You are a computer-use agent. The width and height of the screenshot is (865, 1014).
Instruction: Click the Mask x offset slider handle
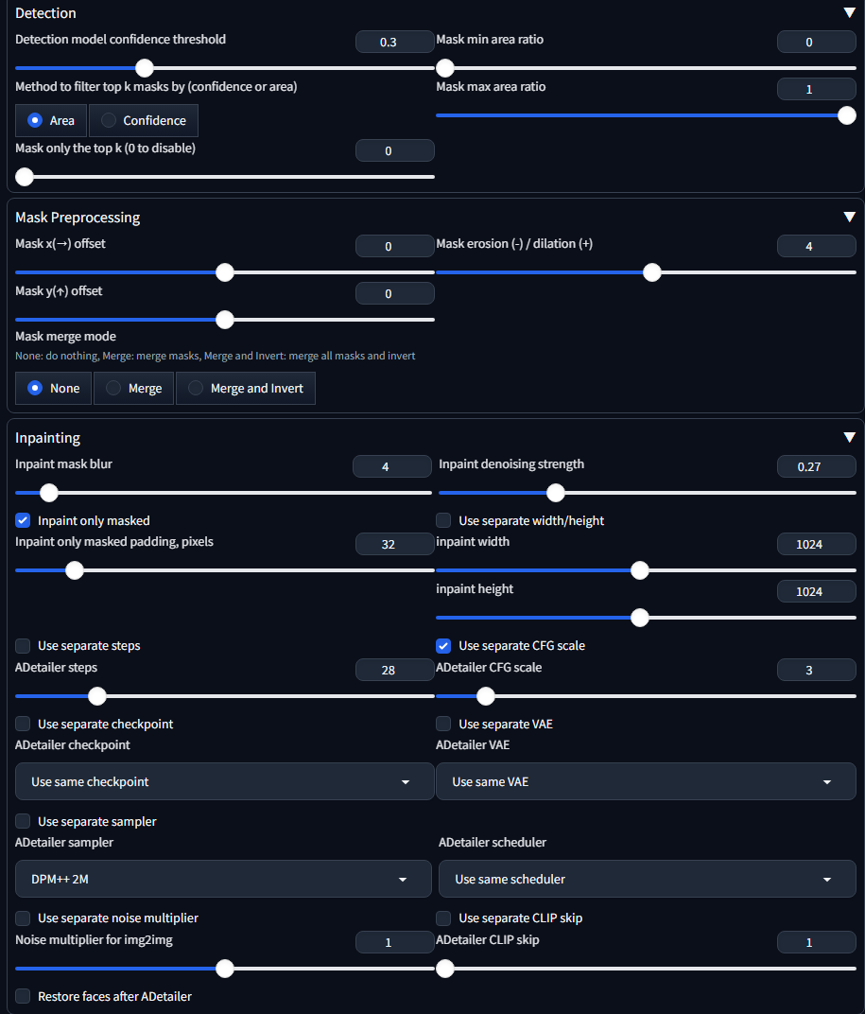pyautogui.click(x=225, y=272)
